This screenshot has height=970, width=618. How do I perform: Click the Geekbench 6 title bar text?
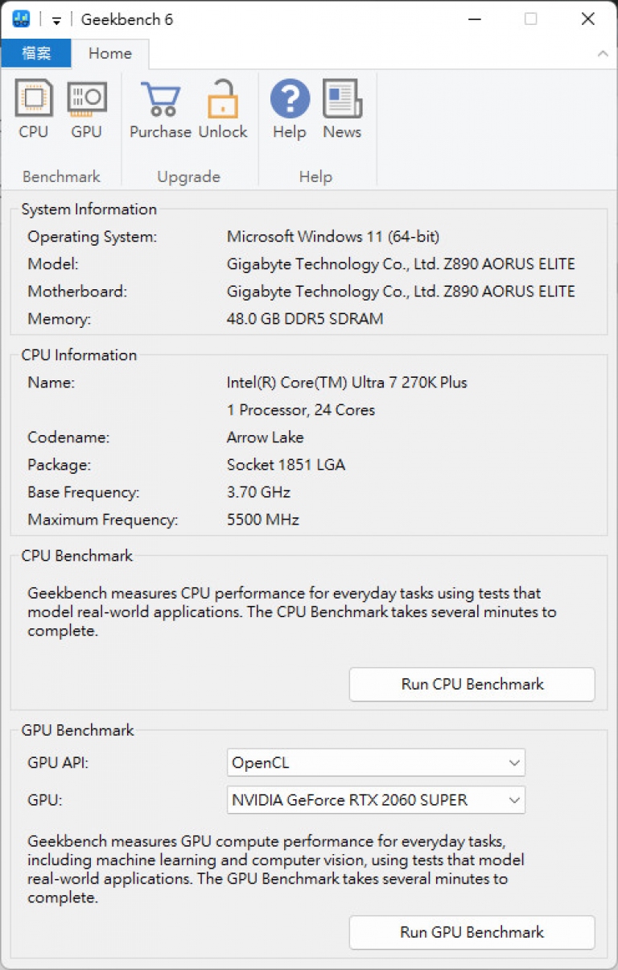(127, 19)
